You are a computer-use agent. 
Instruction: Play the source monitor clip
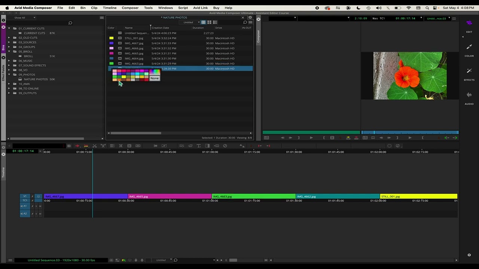coord(311,138)
